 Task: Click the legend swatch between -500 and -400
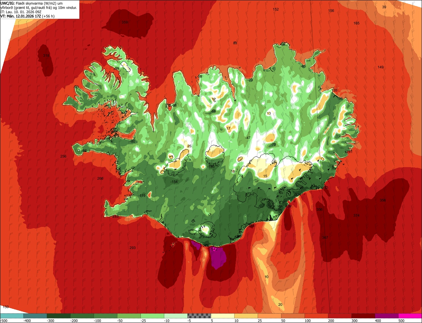(12, 316)
